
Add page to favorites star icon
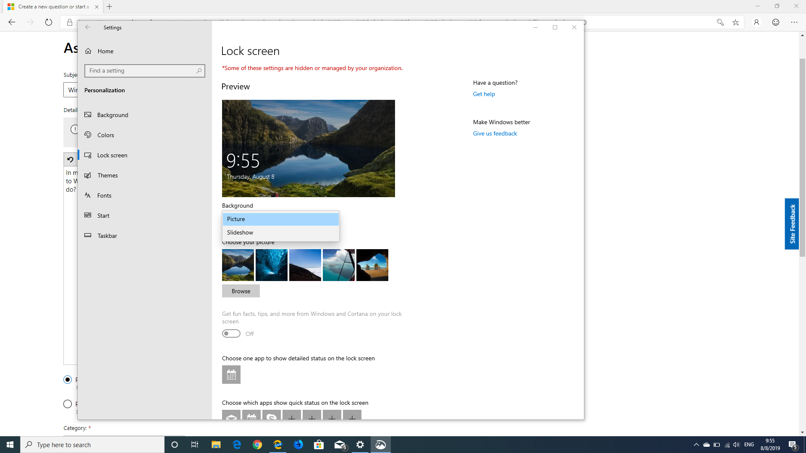(x=735, y=22)
